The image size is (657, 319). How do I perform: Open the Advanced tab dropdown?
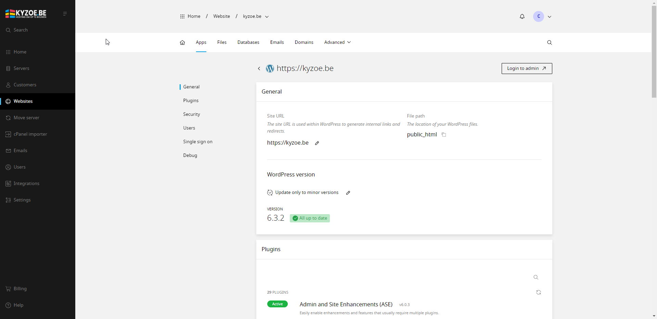point(337,42)
